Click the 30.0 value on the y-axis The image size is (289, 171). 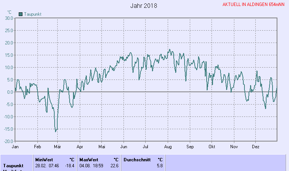[9, 18]
